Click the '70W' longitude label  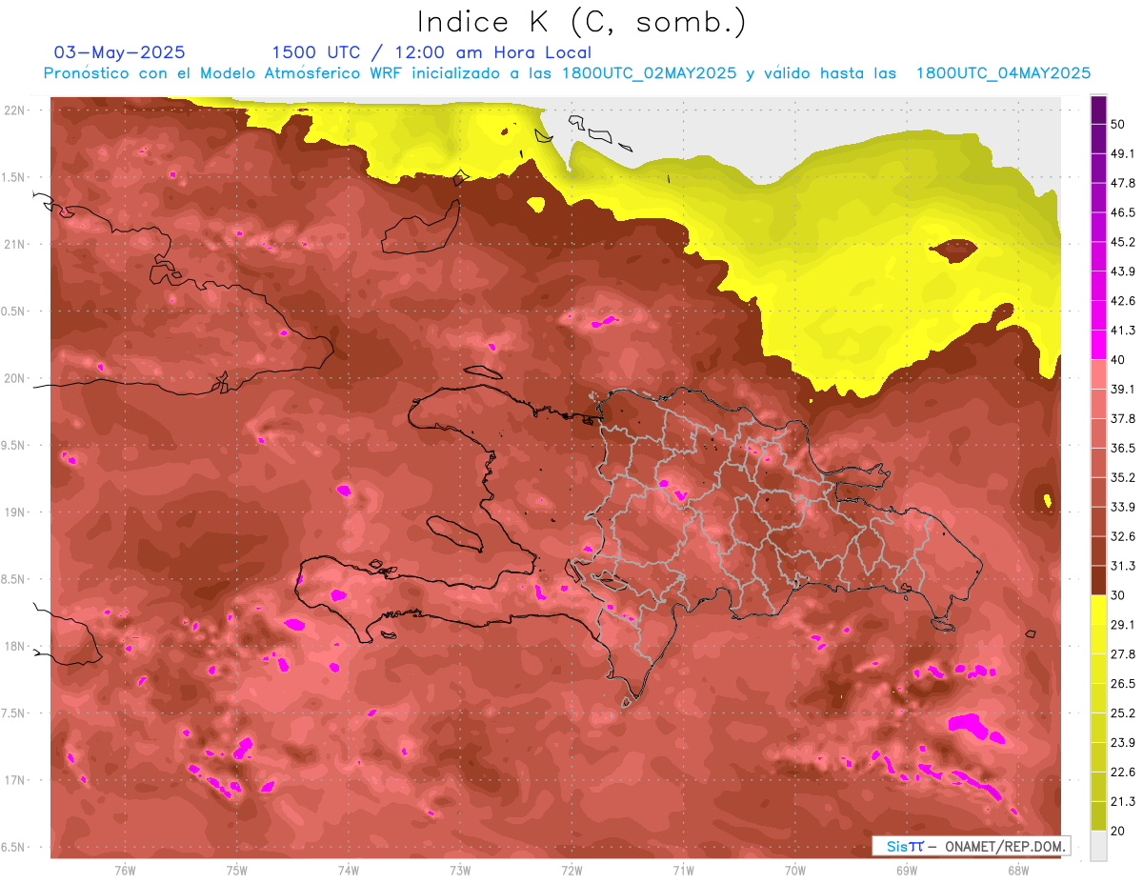795,870
